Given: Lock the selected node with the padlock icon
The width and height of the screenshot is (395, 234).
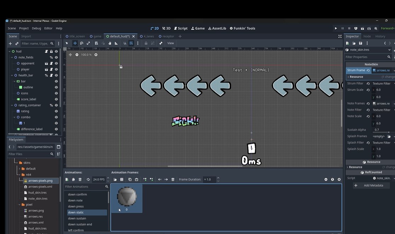Looking at the screenshot, I should pos(146,43).
